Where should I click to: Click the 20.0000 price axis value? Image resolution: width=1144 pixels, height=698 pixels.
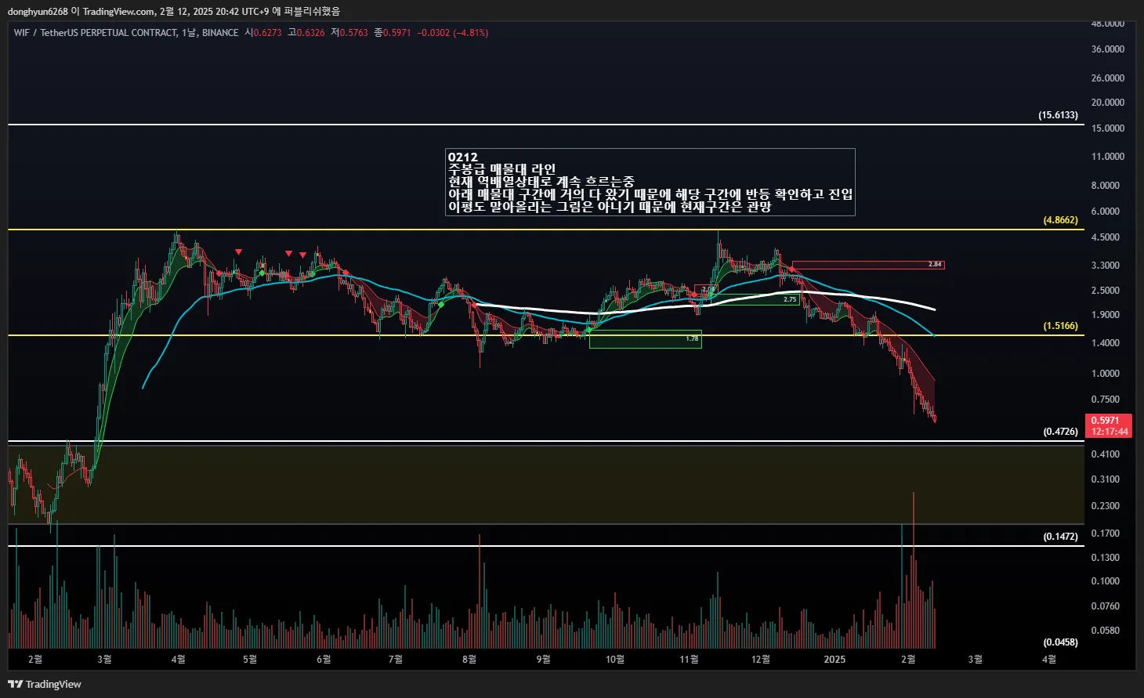1107,103
